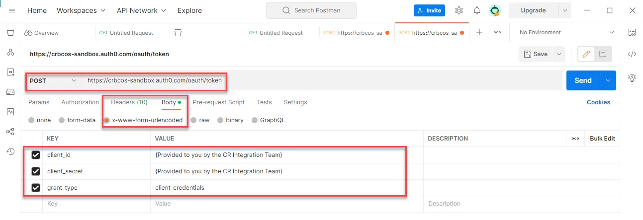Show the code snippet panel icon
The width and height of the screenshot is (643, 220).
click(x=632, y=54)
